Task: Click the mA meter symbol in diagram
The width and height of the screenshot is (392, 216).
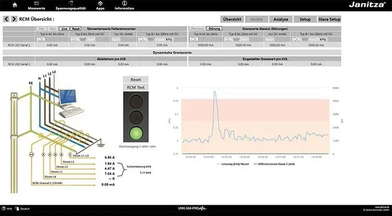Action: click(31, 154)
